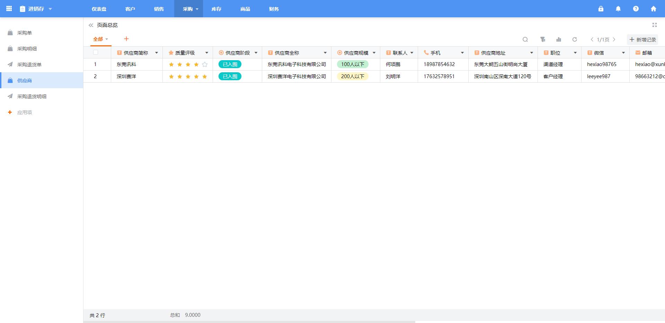Click the lock icon in top bar

coord(601,9)
